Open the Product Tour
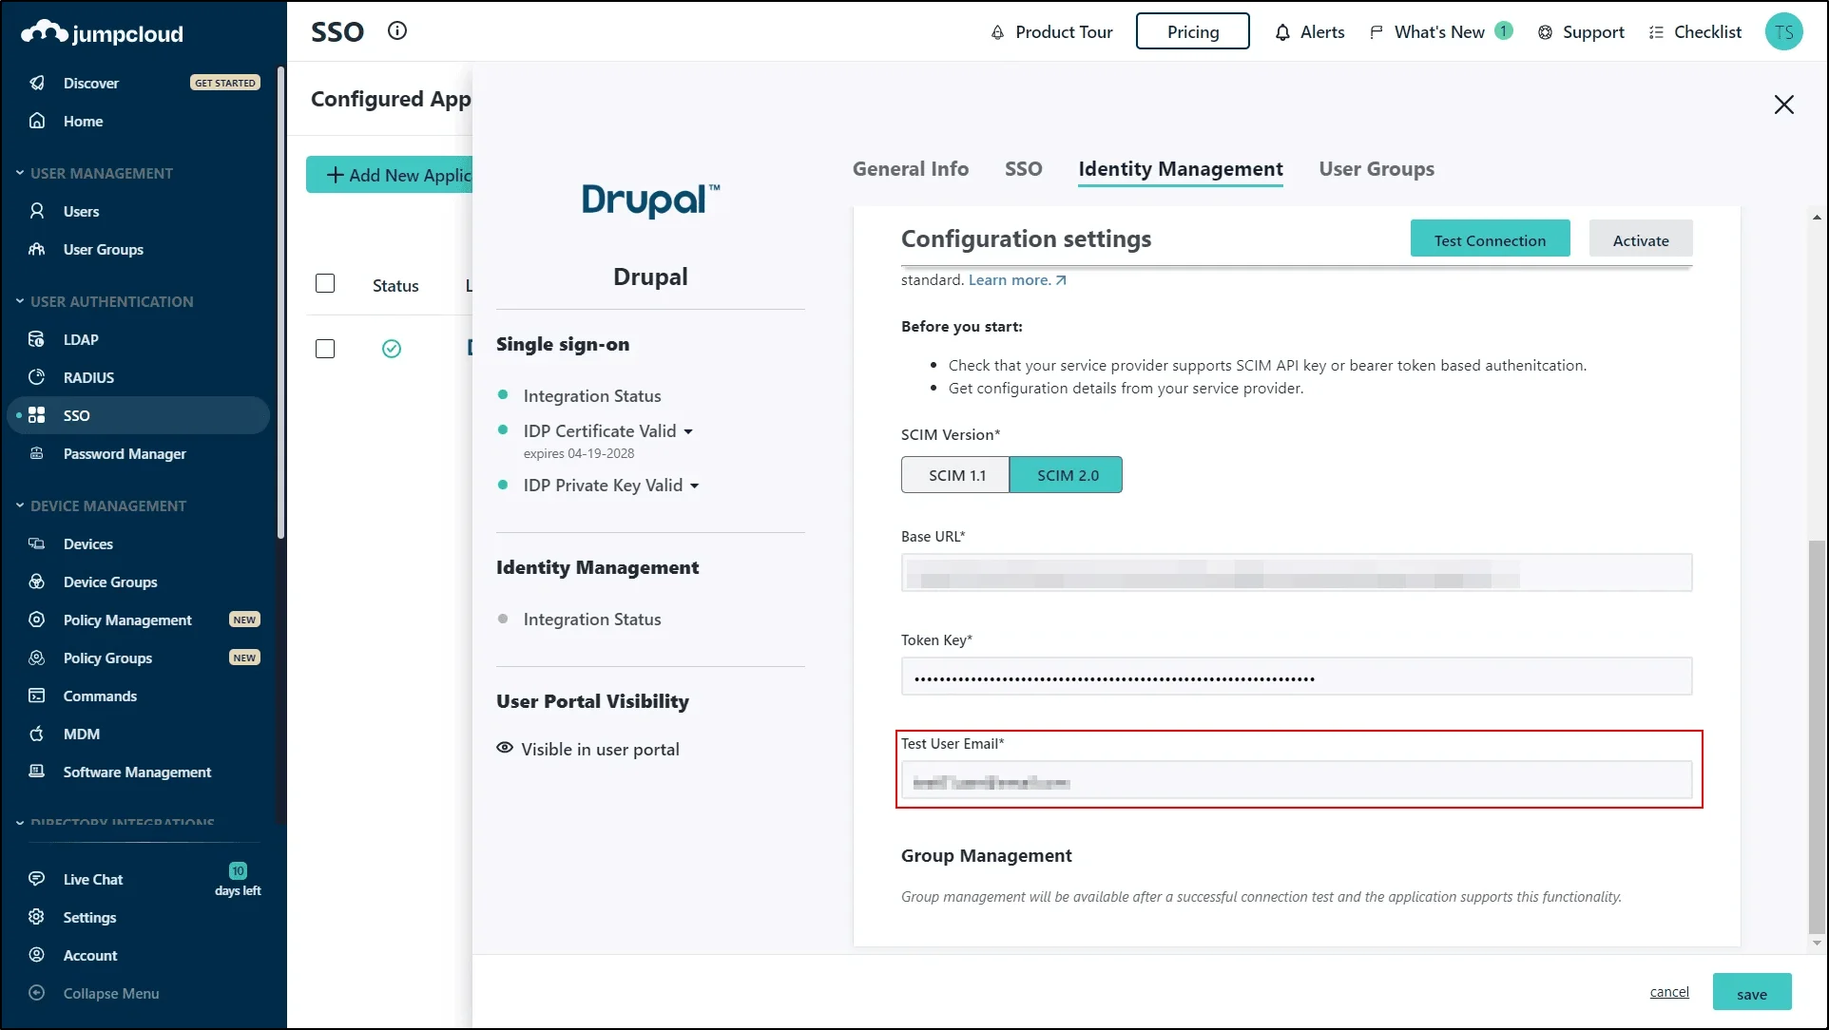The height and width of the screenshot is (1030, 1829). click(1052, 32)
